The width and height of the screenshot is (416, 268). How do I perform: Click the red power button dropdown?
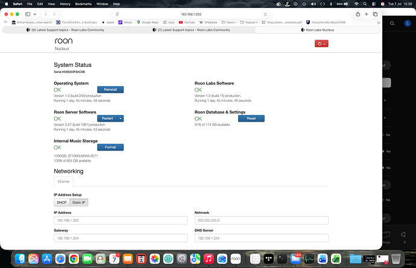click(321, 44)
